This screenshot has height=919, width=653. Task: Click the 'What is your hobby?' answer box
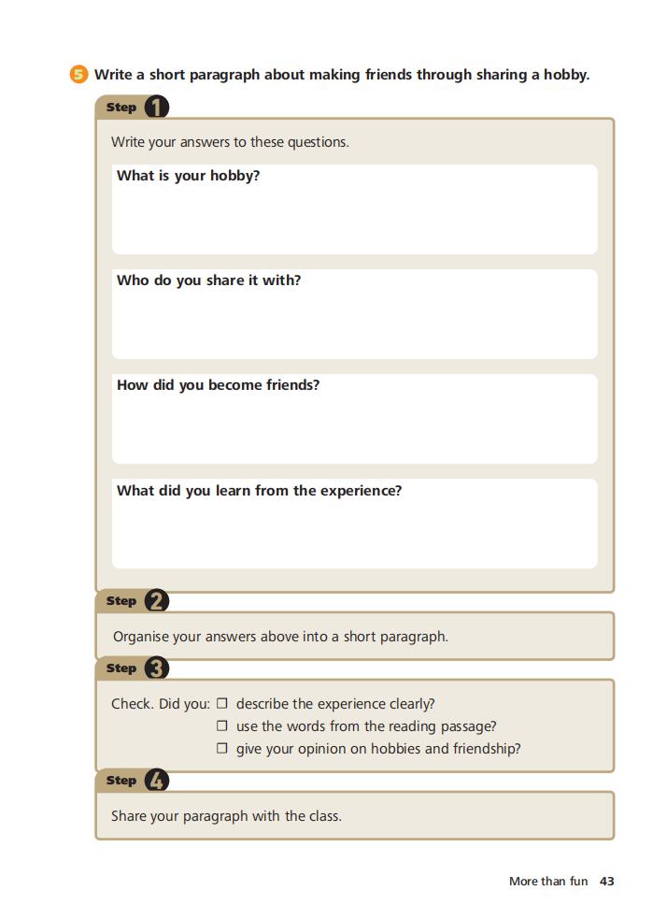(354, 209)
